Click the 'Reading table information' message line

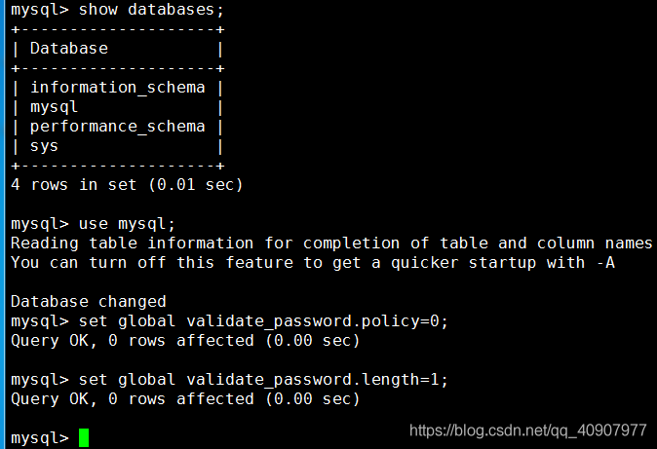click(331, 243)
